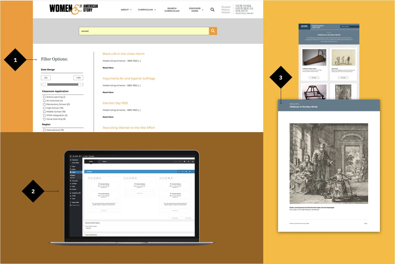Screen dimensions: 395x264
Task: Click the right date range slider handle
Action: click(81, 84)
